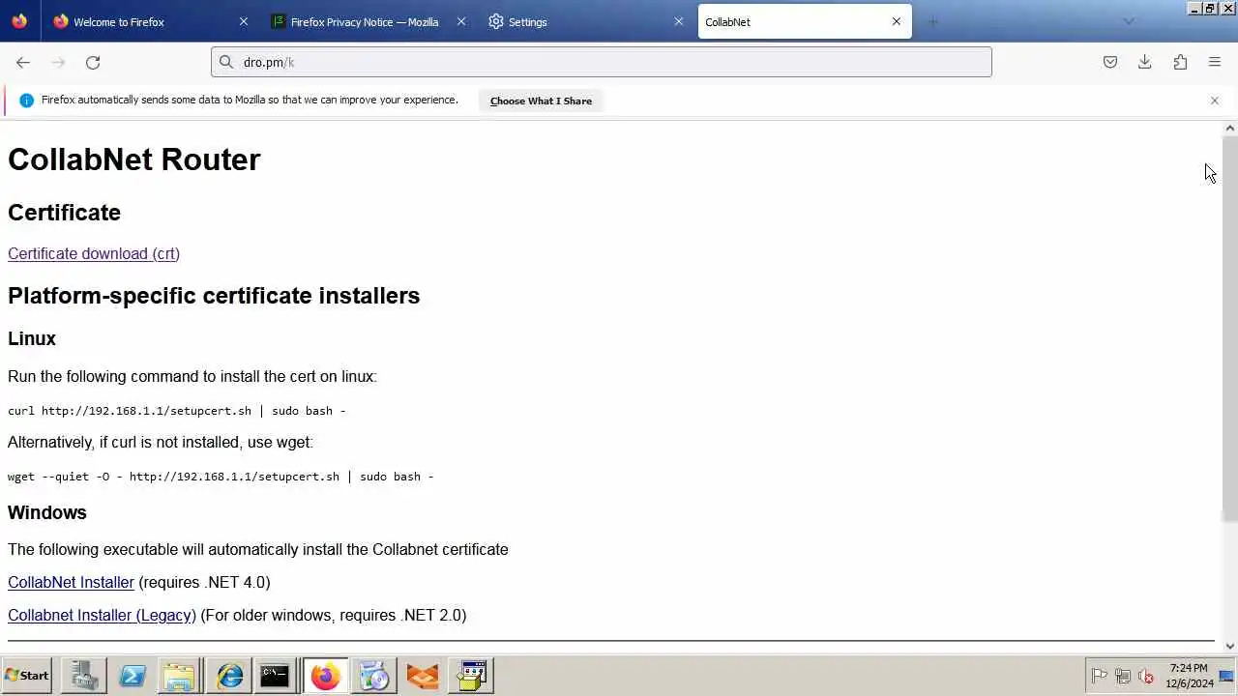Image resolution: width=1238 pixels, height=696 pixels.
Task: Open Collabnet Installer (Legacy) link
Action: 102,615
